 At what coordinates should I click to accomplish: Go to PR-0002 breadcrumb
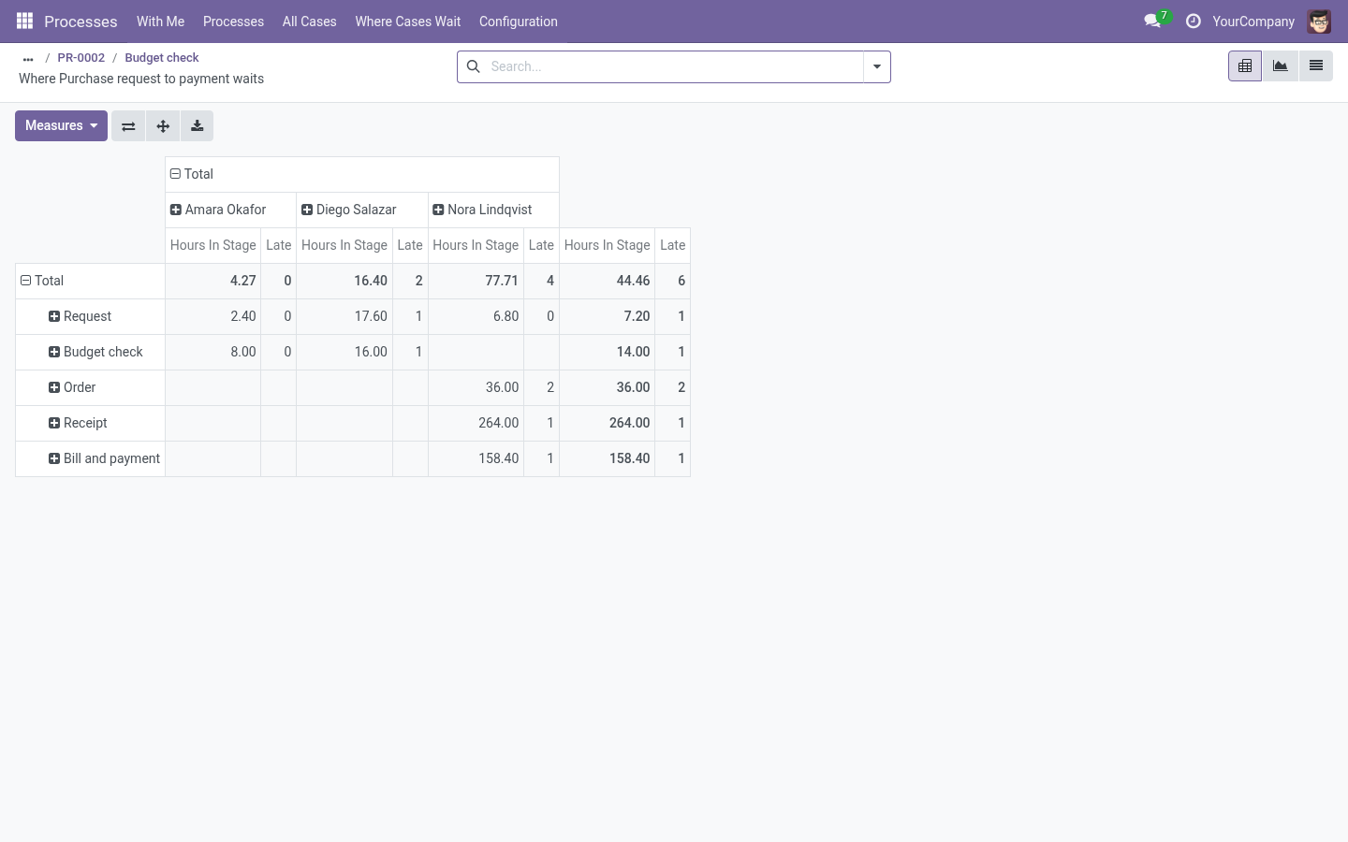tap(81, 58)
